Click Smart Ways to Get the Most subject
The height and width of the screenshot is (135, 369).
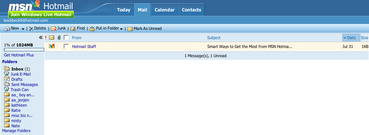point(249,46)
